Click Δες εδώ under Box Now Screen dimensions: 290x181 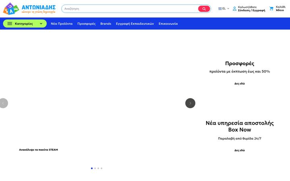240,150
